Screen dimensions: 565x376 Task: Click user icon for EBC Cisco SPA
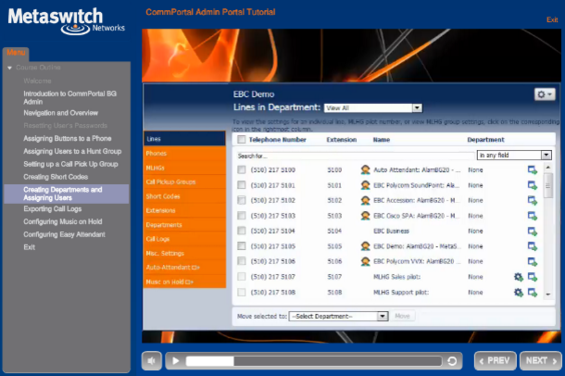(x=365, y=216)
